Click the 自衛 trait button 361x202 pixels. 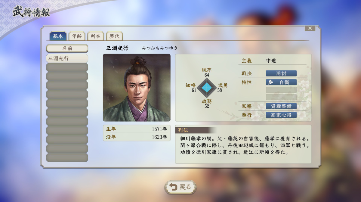(281, 82)
